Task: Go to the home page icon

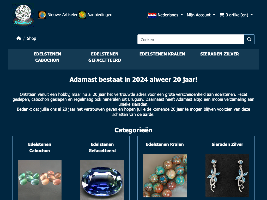Action: (x=19, y=39)
